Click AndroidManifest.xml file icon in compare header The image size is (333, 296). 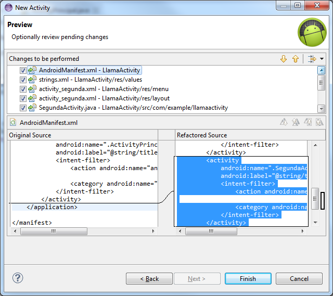[x=14, y=123]
